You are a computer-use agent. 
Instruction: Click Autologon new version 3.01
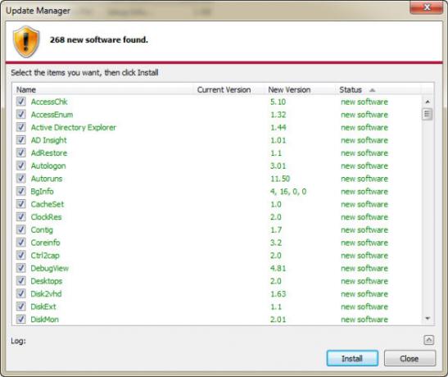click(278, 166)
